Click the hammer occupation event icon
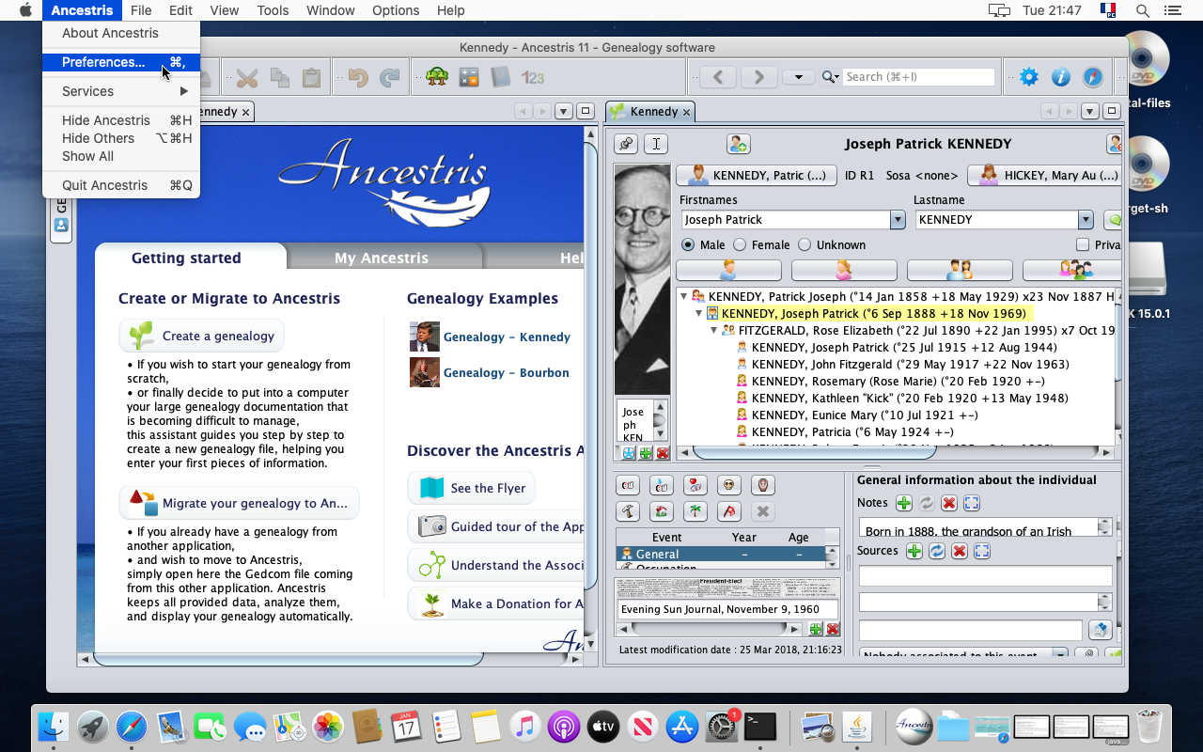The width and height of the screenshot is (1203, 752). (x=629, y=511)
